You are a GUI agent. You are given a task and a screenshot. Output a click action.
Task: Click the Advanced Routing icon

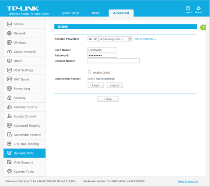[9, 125]
